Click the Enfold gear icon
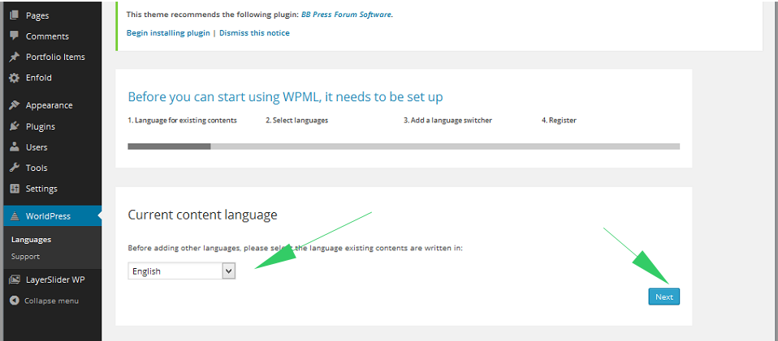Screen dimensions: 778x341 point(14,78)
